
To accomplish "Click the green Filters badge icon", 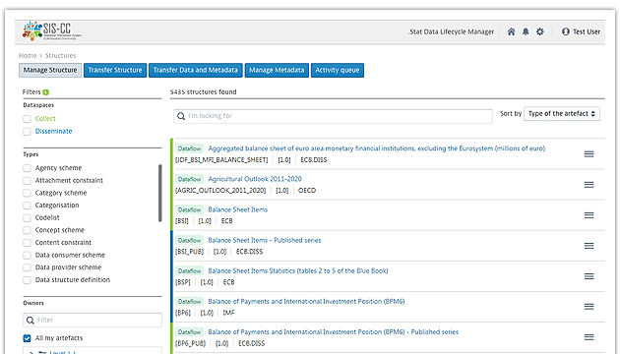I will coord(46,92).
